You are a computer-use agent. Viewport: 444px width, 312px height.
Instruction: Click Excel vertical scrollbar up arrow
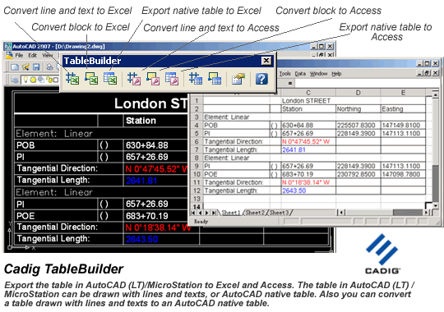[x=435, y=94]
